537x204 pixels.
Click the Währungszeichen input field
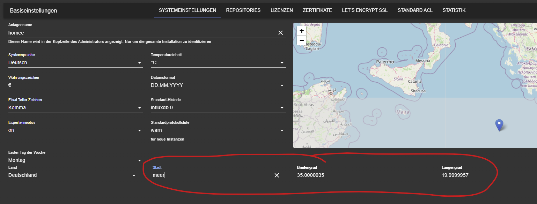[x=75, y=85]
